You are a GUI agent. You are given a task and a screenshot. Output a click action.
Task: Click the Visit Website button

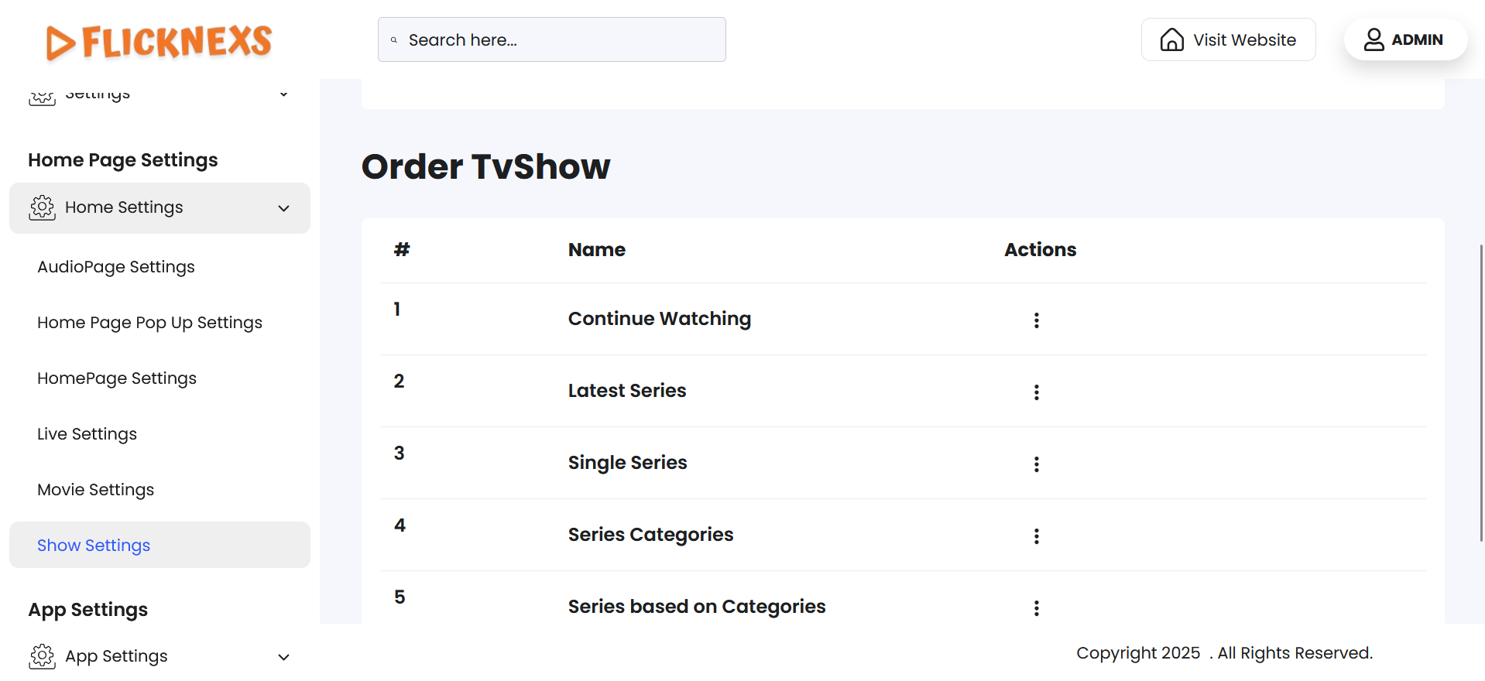point(1228,39)
